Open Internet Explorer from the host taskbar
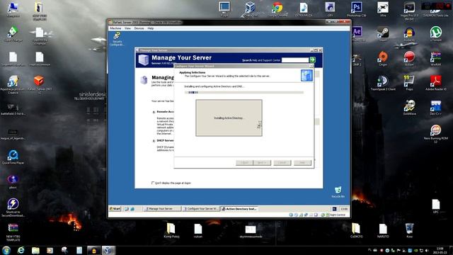 click(x=21, y=250)
